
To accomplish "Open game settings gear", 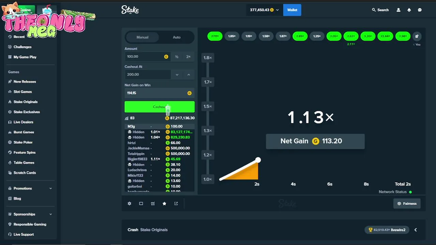I will click(x=129, y=203).
